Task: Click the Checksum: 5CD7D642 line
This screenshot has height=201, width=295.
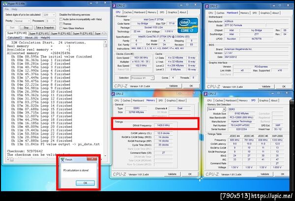Action: point(25,151)
